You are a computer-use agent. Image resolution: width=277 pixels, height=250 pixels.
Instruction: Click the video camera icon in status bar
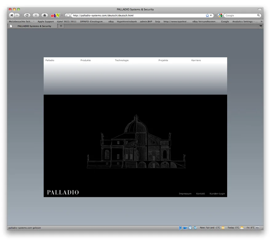(186, 228)
